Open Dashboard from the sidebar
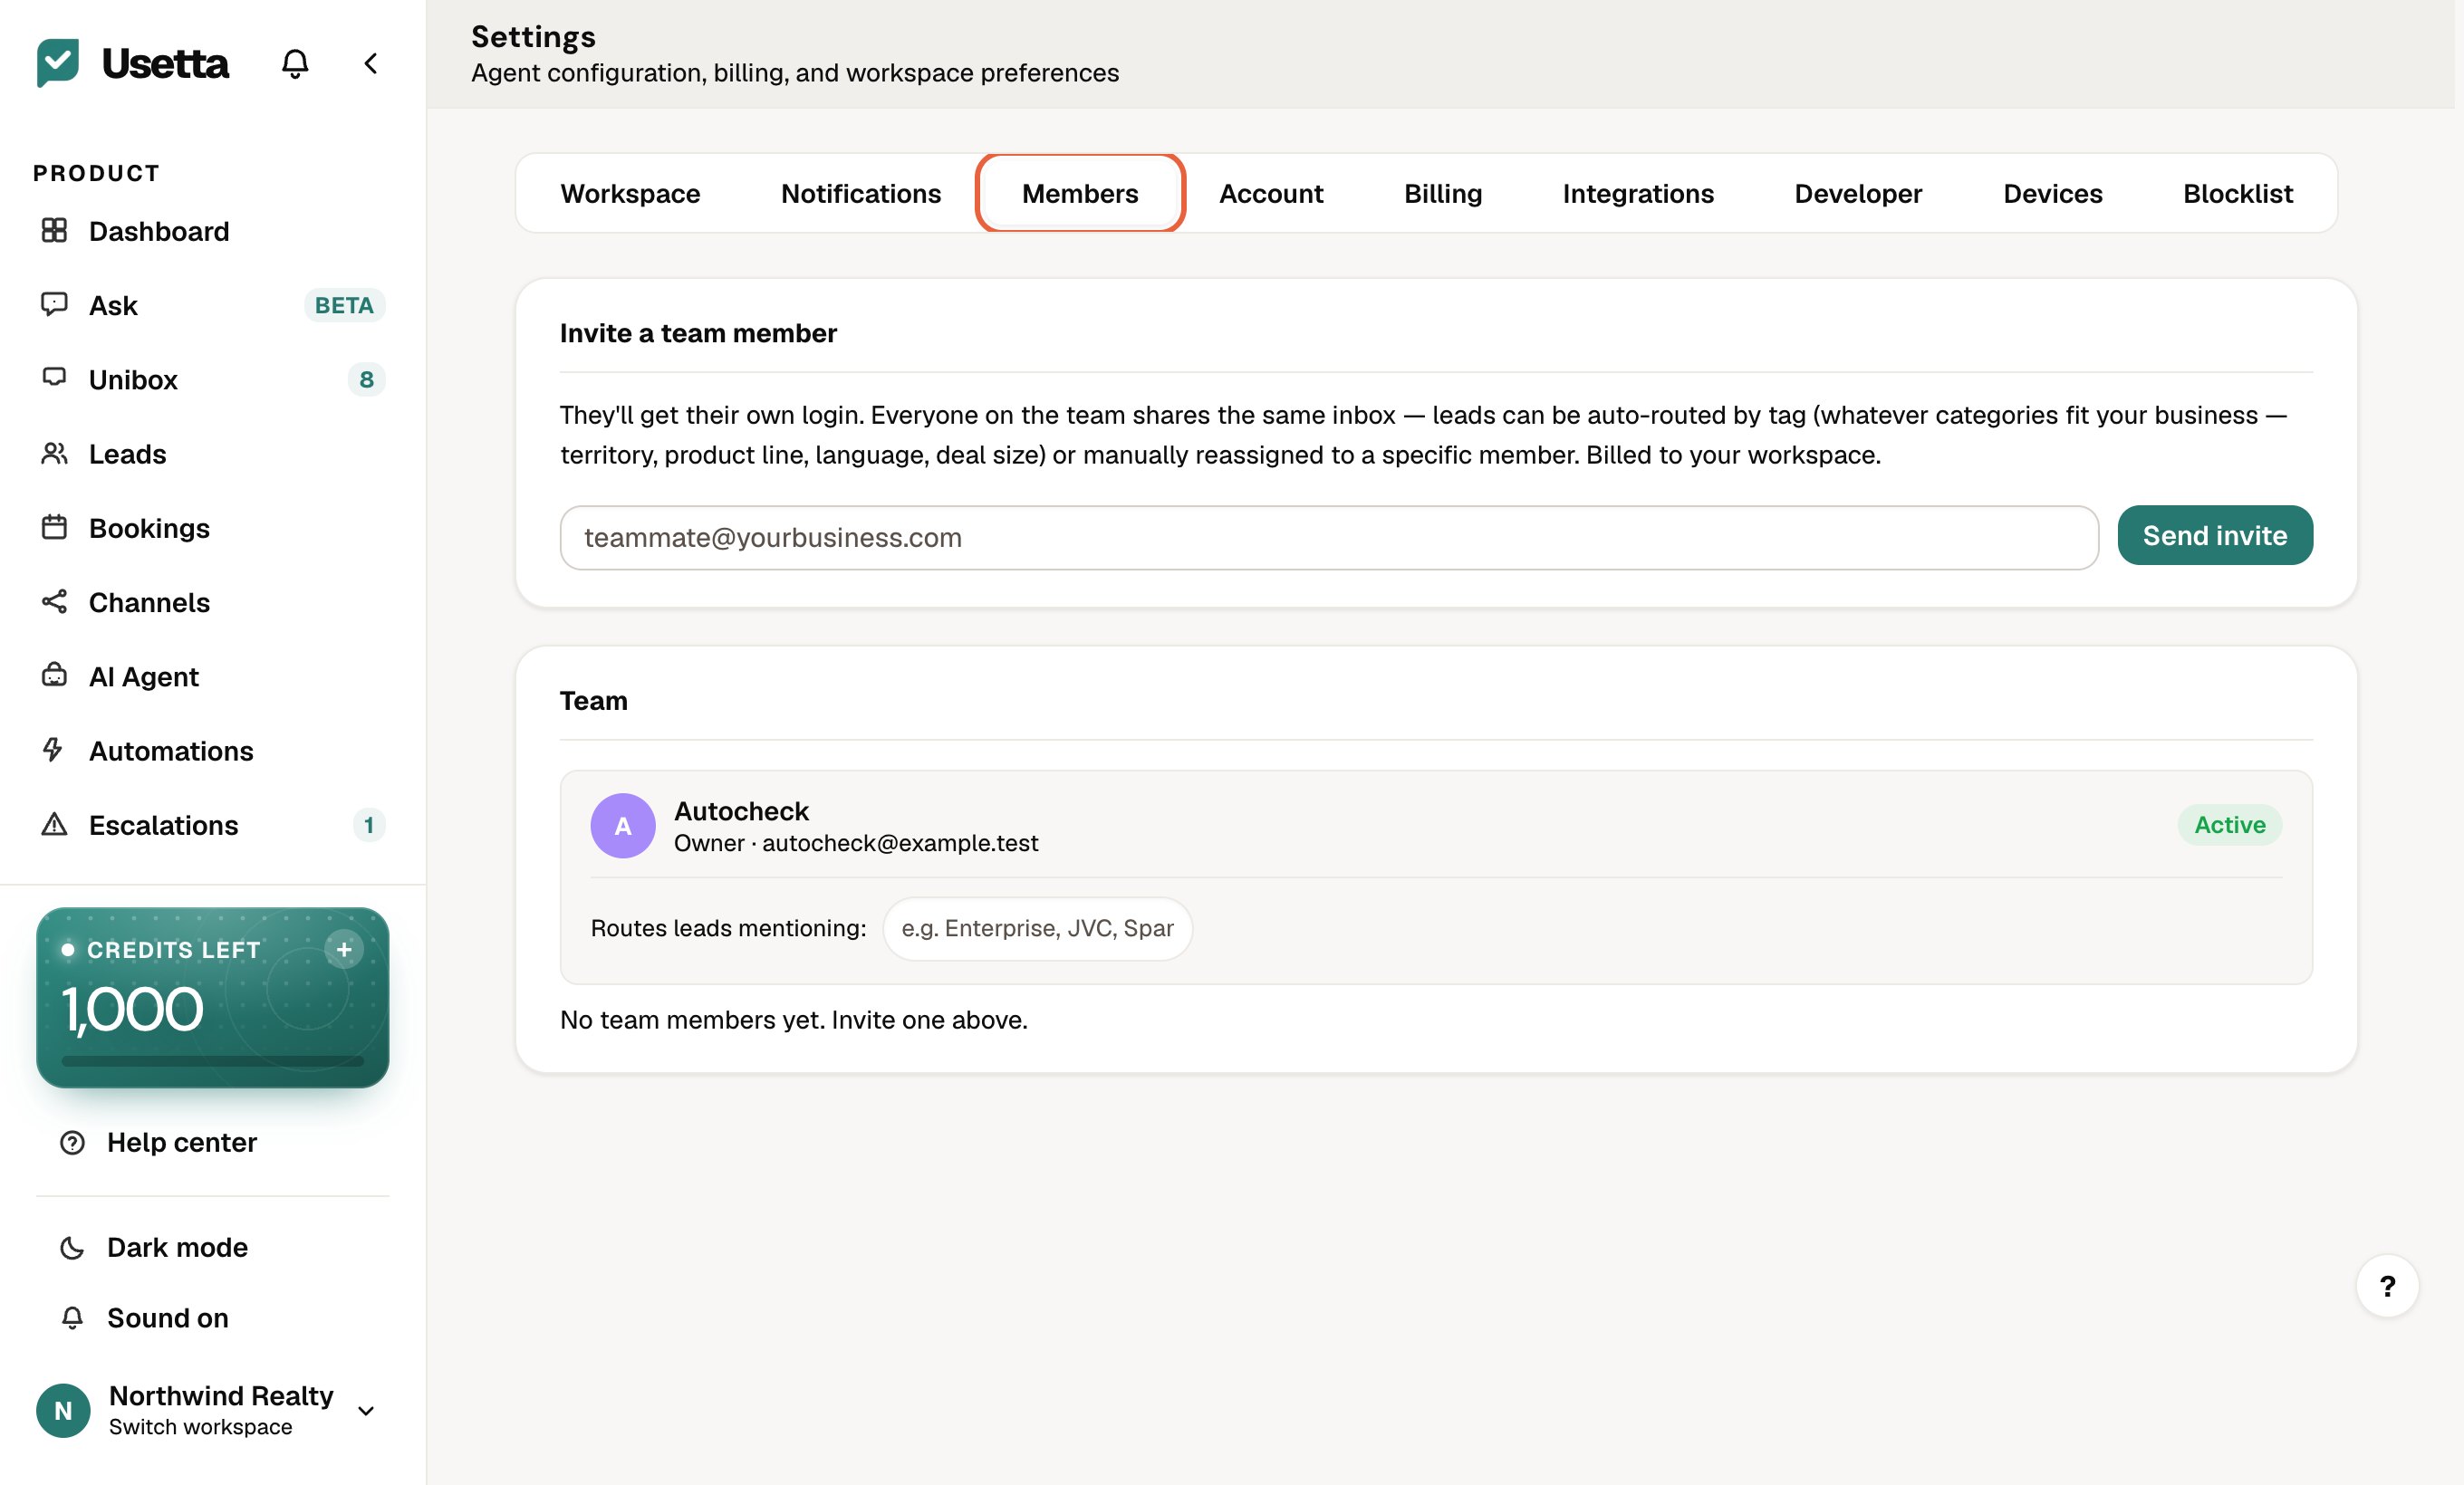This screenshot has width=2464, height=1485. (211, 231)
